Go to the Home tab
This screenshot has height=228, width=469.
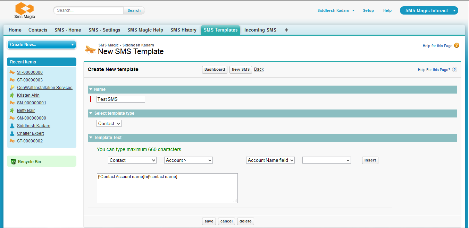point(15,30)
